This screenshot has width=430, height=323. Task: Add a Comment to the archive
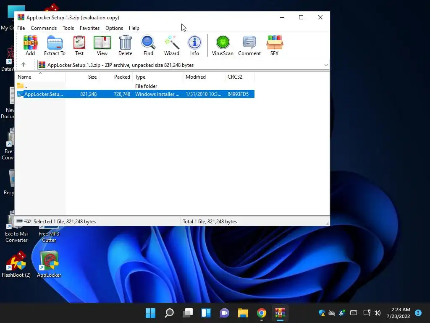pos(249,45)
